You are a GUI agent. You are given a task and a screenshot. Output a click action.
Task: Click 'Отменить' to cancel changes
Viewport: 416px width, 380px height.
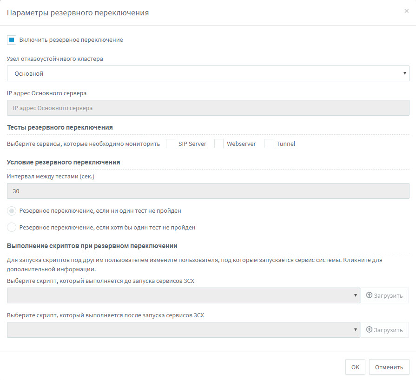[x=389, y=367]
